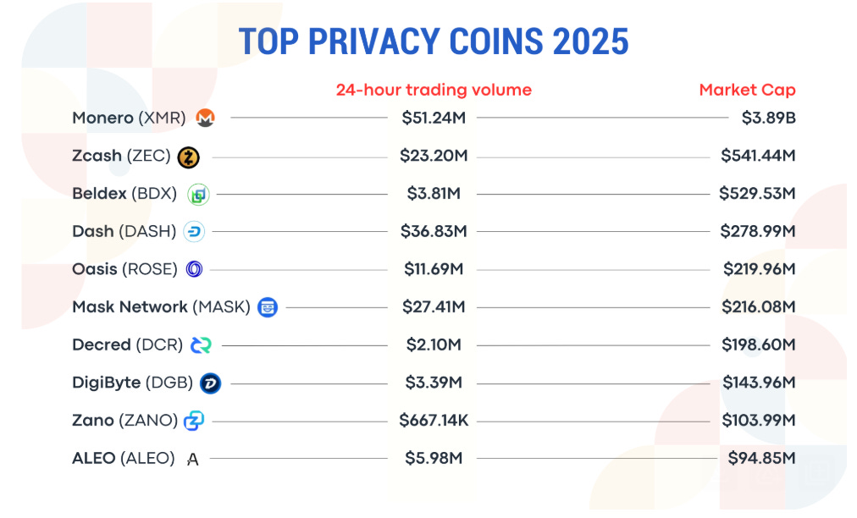Click the Zcash (ZEC) coin name
Image resolution: width=857 pixels, height=518 pixels.
point(121,157)
